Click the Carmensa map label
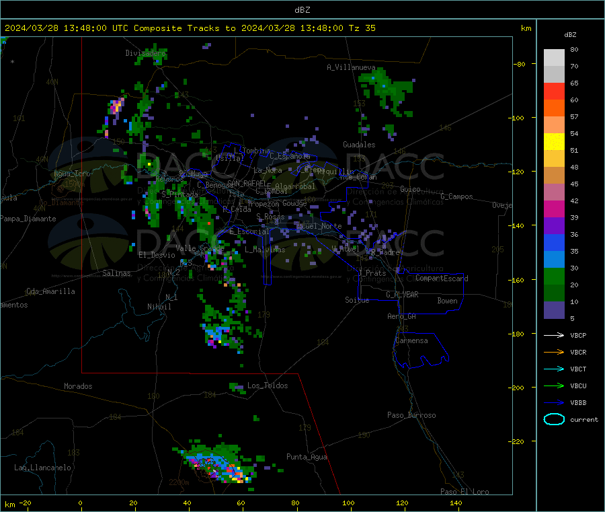 pos(411,340)
